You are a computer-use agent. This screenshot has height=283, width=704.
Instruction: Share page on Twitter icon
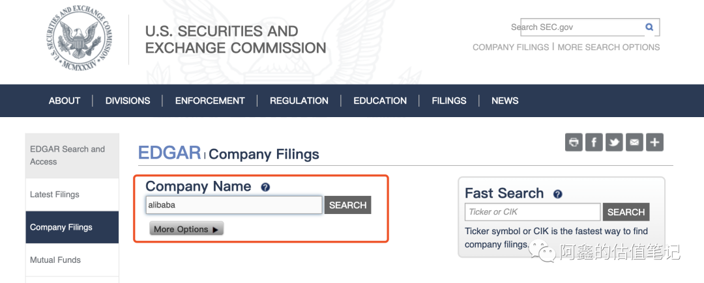pos(614,142)
